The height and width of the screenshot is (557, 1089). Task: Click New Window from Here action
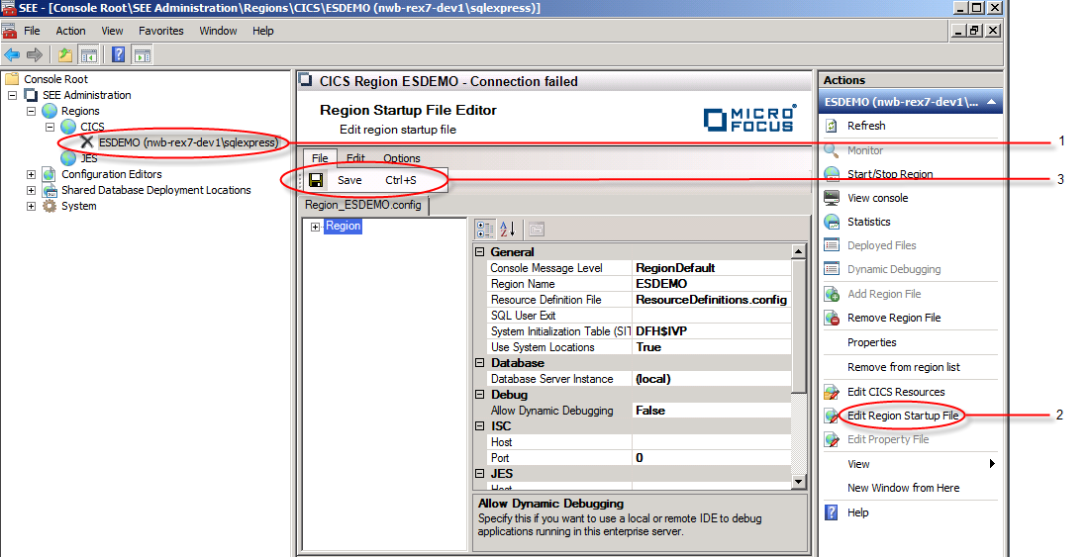click(903, 488)
